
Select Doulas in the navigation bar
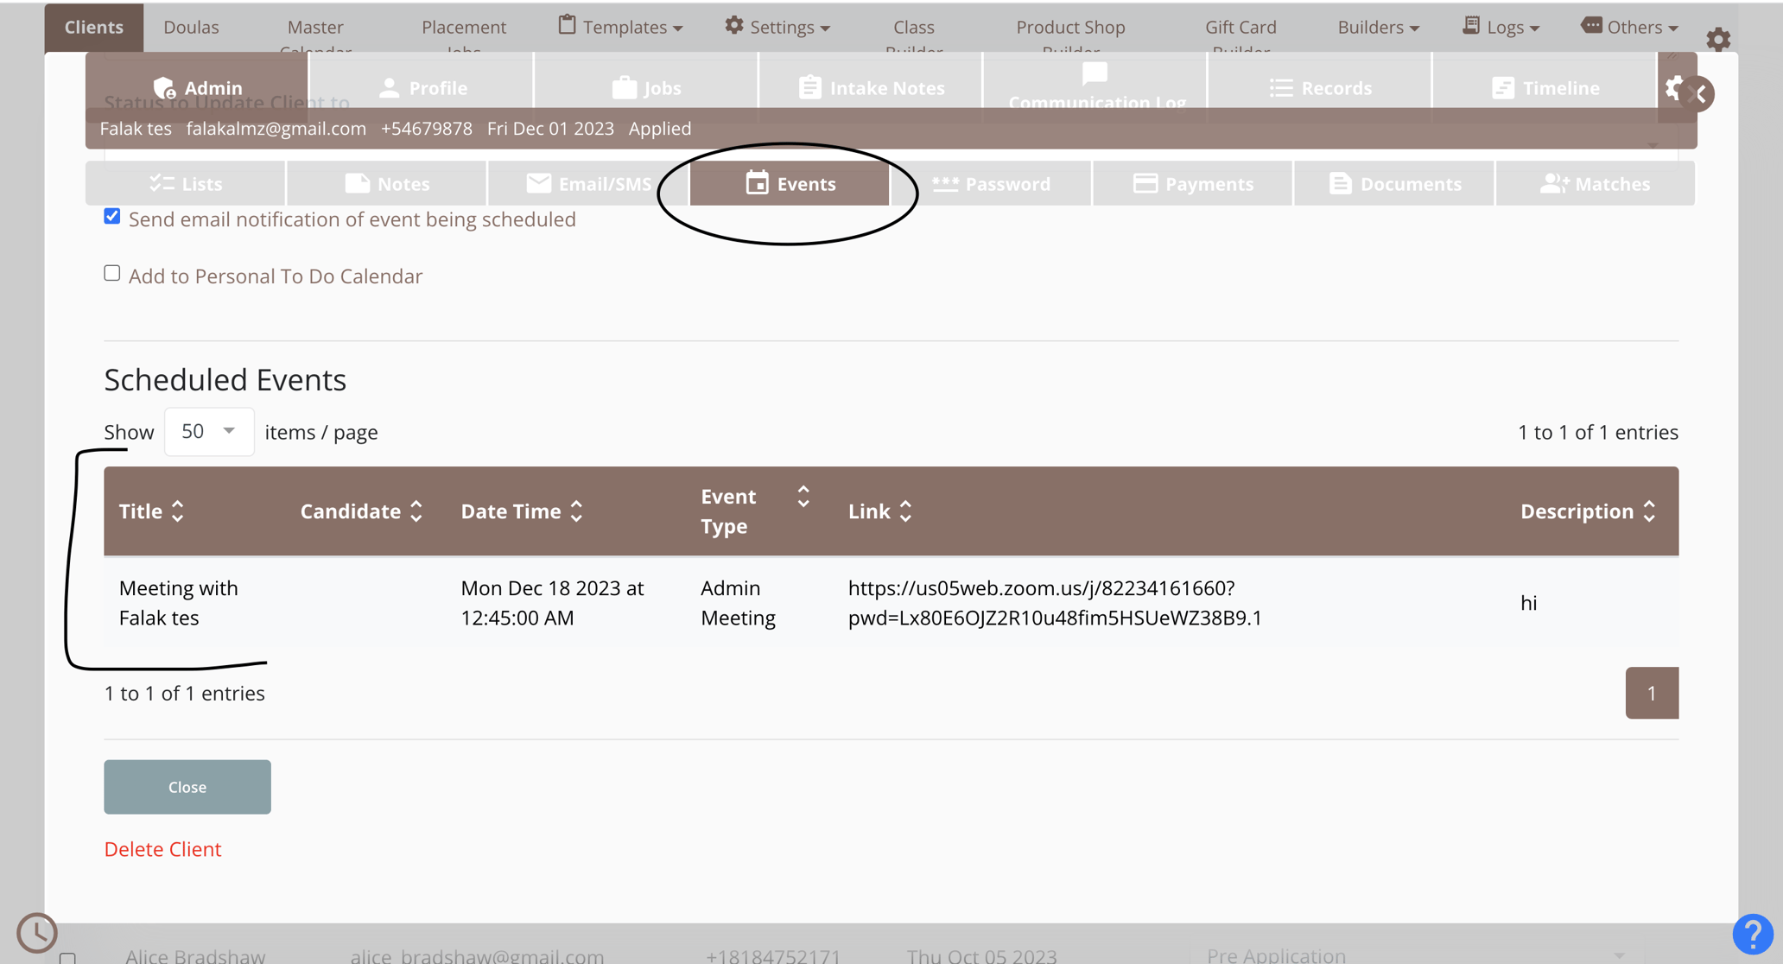[190, 26]
